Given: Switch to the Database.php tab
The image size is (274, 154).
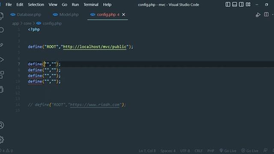Looking at the screenshot, I should [26, 15].
